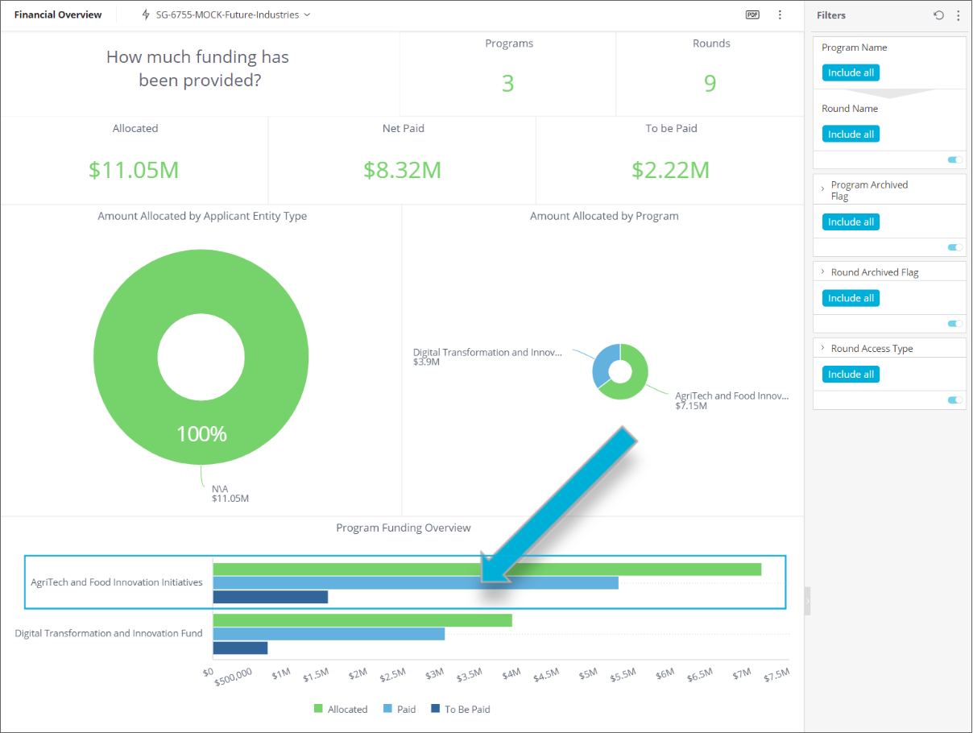Collapse the Filters panel with side handle
The height and width of the screenshot is (733, 973).
[x=808, y=601]
